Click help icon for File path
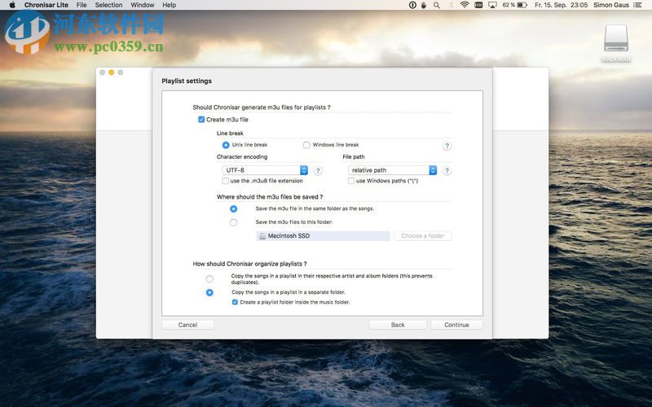The height and width of the screenshot is (407, 652). click(x=447, y=171)
